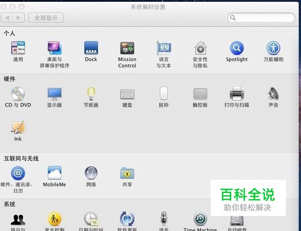The width and height of the screenshot is (301, 231).
Task: Open 软件更新 software update icon
Action: coord(127,219)
